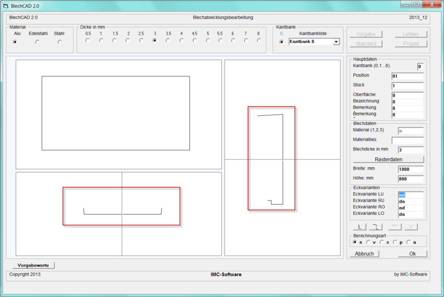This screenshot has height=297, width=444.
Task: Select calculation type a
Action: click(408, 242)
